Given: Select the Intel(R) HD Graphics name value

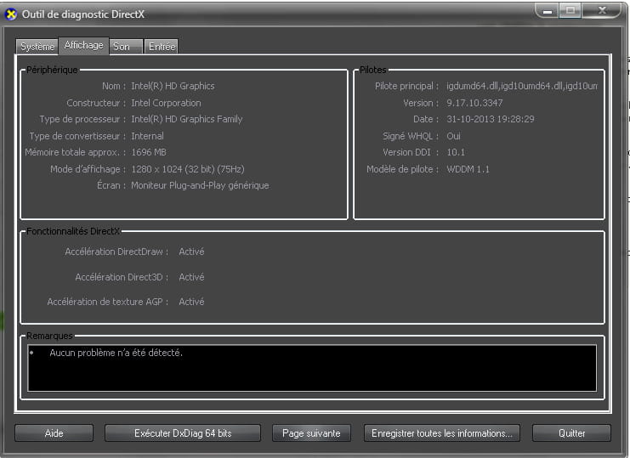Looking at the screenshot, I should 173,86.
